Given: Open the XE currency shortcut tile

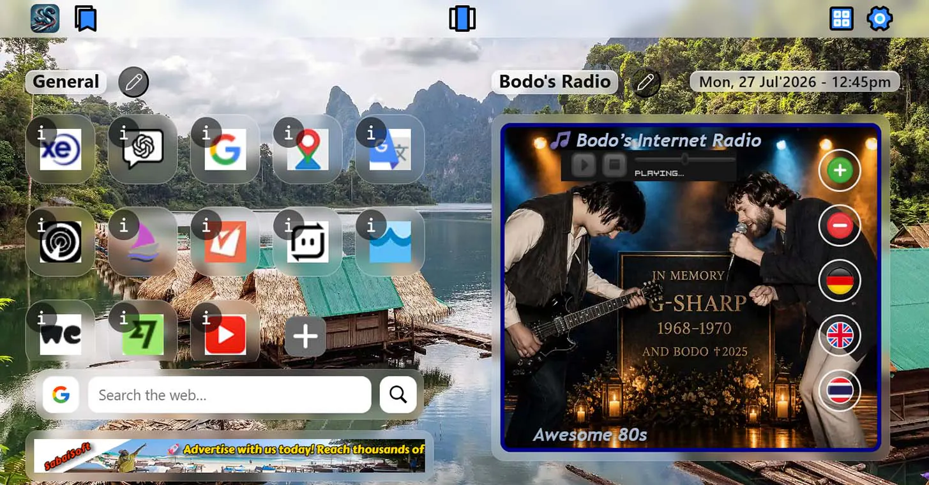Looking at the screenshot, I should click(x=61, y=149).
